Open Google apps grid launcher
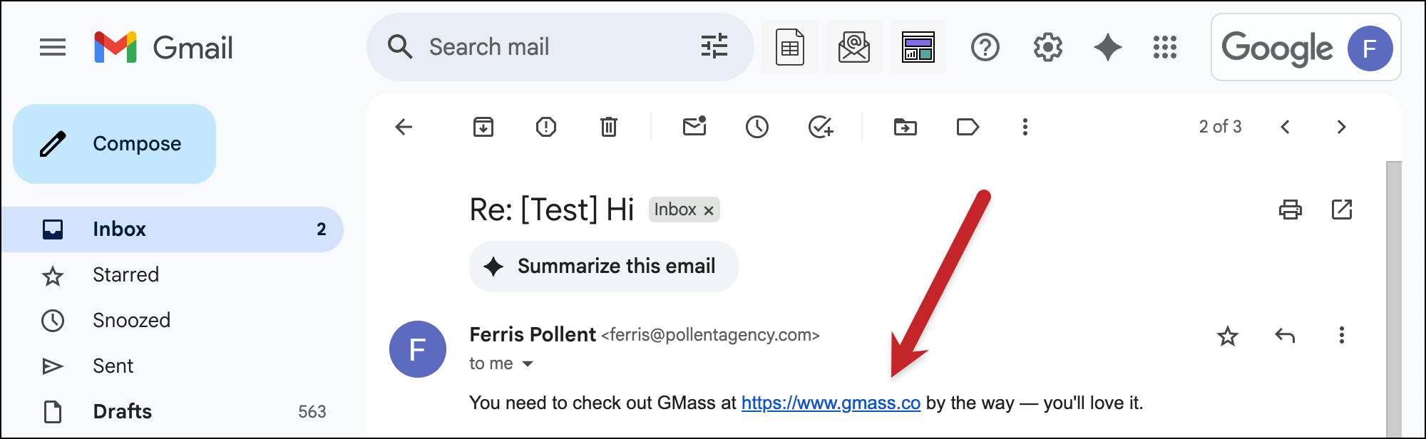 pos(1164,48)
